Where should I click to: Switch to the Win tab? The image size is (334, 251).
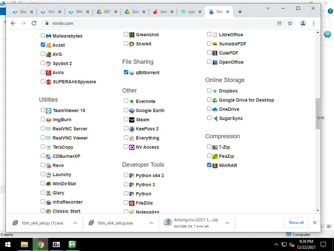(x=79, y=12)
